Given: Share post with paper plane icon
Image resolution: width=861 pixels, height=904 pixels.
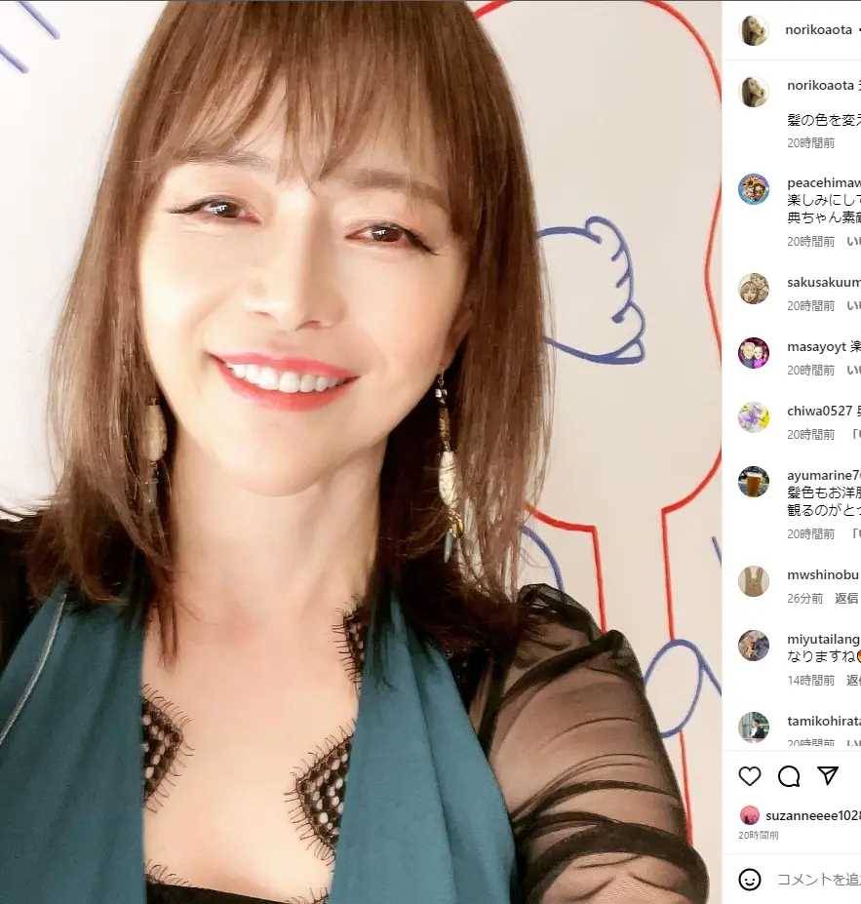Looking at the screenshot, I should click(x=828, y=775).
